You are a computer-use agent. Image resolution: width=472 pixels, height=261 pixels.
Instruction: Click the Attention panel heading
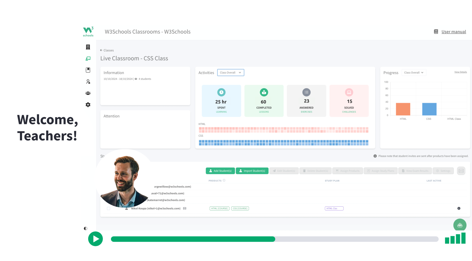pos(112,116)
